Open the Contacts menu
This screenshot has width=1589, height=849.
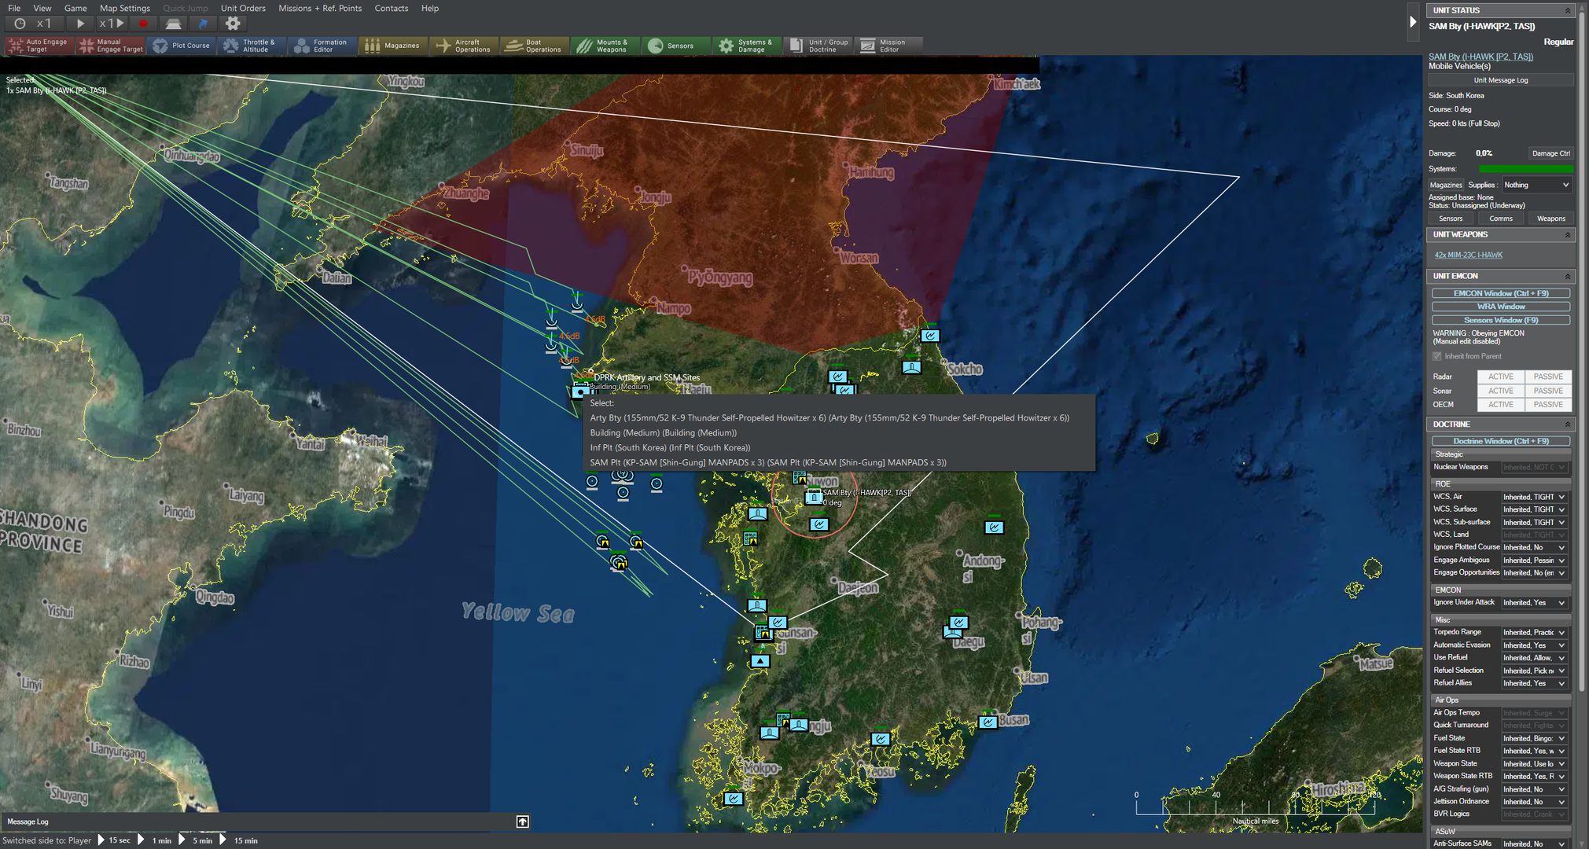(x=391, y=8)
